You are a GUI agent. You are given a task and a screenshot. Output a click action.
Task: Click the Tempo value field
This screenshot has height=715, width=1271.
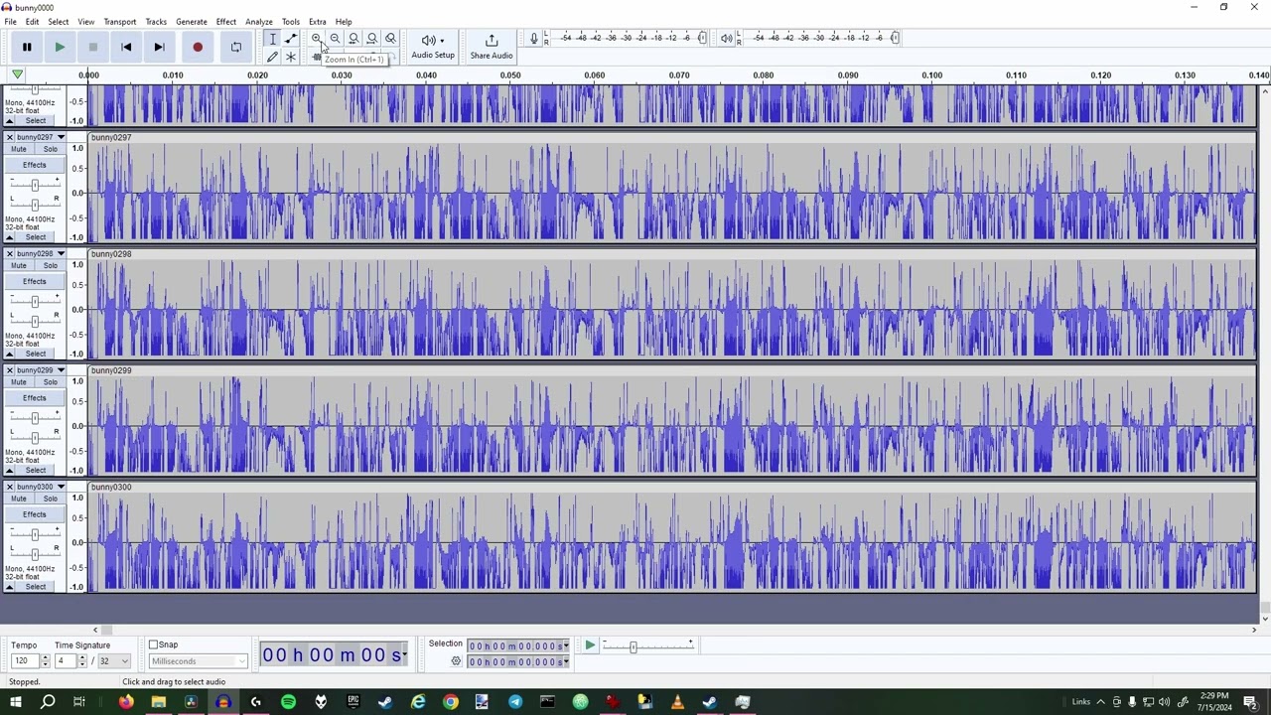pyautogui.click(x=25, y=661)
